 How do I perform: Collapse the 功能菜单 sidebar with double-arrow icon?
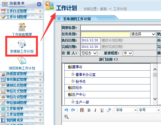click(39, 4)
